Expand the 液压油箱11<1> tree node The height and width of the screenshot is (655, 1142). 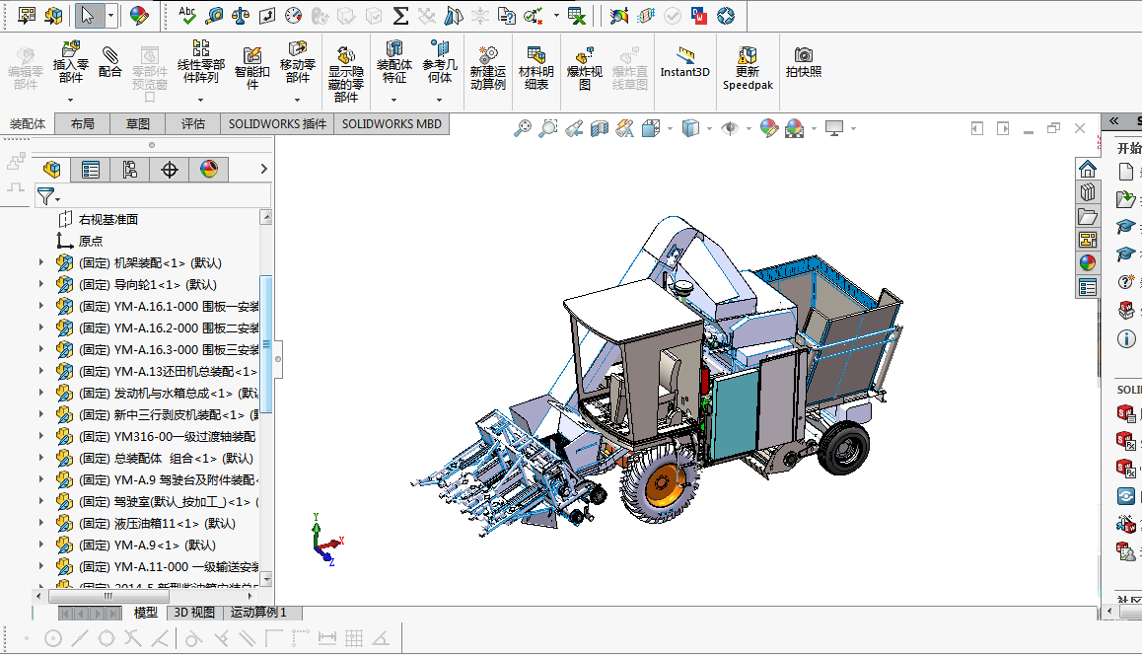[x=40, y=523]
